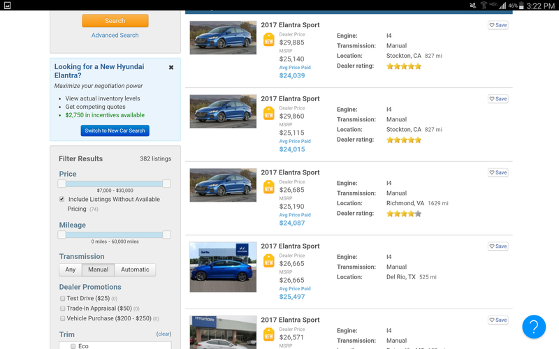Click NEW tag icon on $26,685 listing

269,187
